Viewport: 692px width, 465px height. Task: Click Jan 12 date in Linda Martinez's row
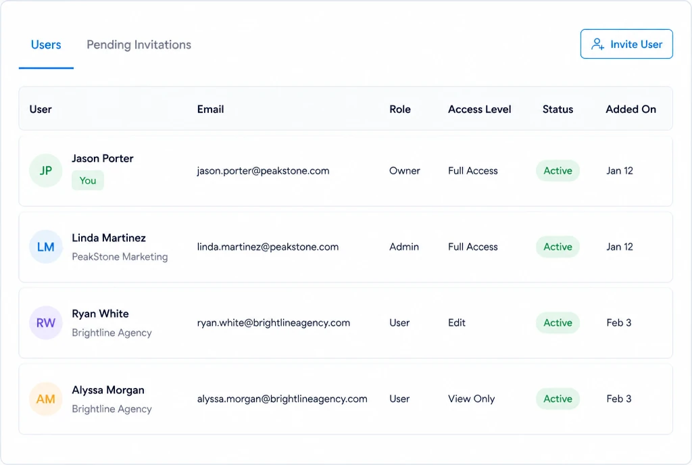(620, 247)
